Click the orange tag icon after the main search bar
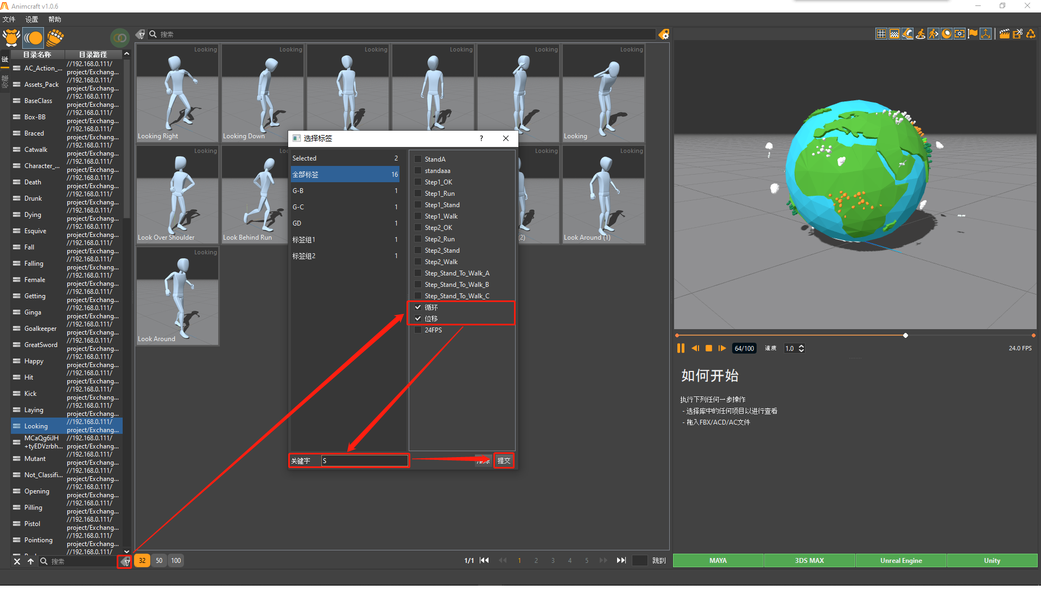The height and width of the screenshot is (590, 1041). tap(664, 34)
